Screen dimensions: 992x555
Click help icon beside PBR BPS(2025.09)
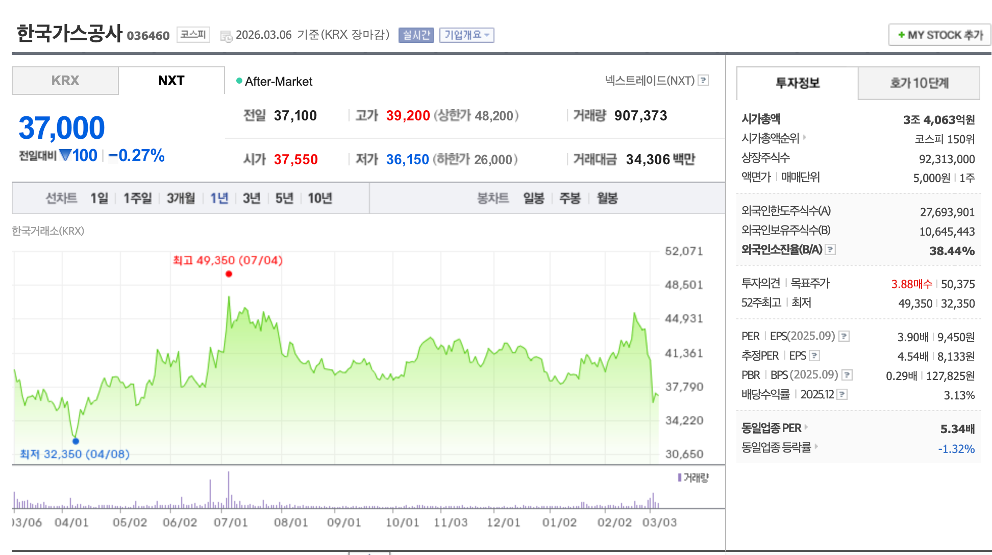[x=847, y=375]
